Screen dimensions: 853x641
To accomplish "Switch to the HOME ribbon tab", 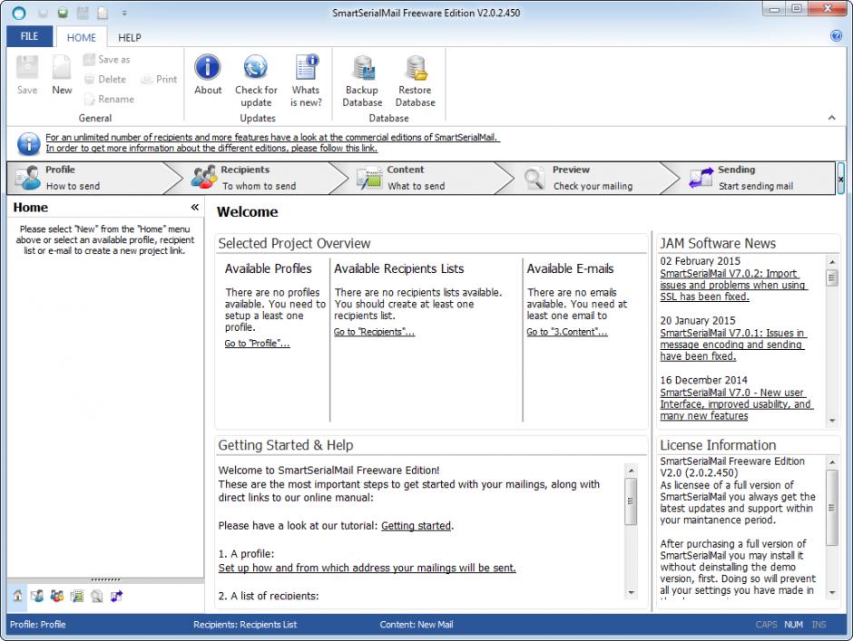I will (81, 37).
